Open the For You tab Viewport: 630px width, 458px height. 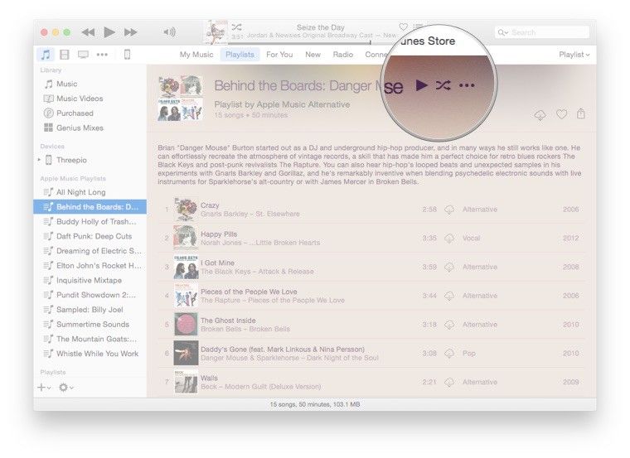coord(279,55)
